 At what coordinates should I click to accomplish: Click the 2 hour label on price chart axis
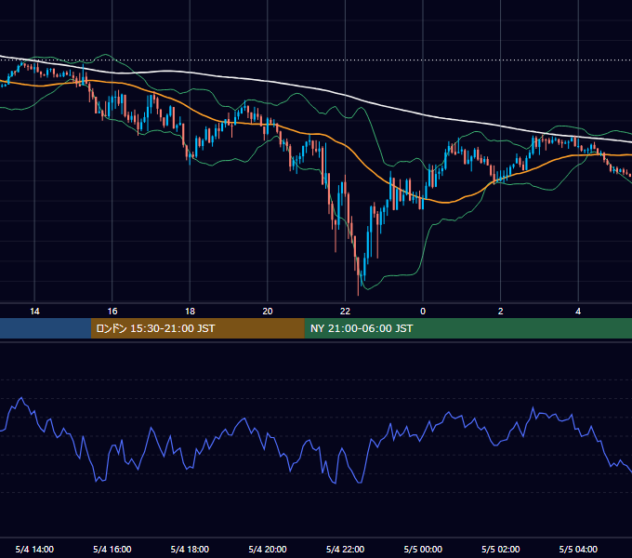point(500,312)
